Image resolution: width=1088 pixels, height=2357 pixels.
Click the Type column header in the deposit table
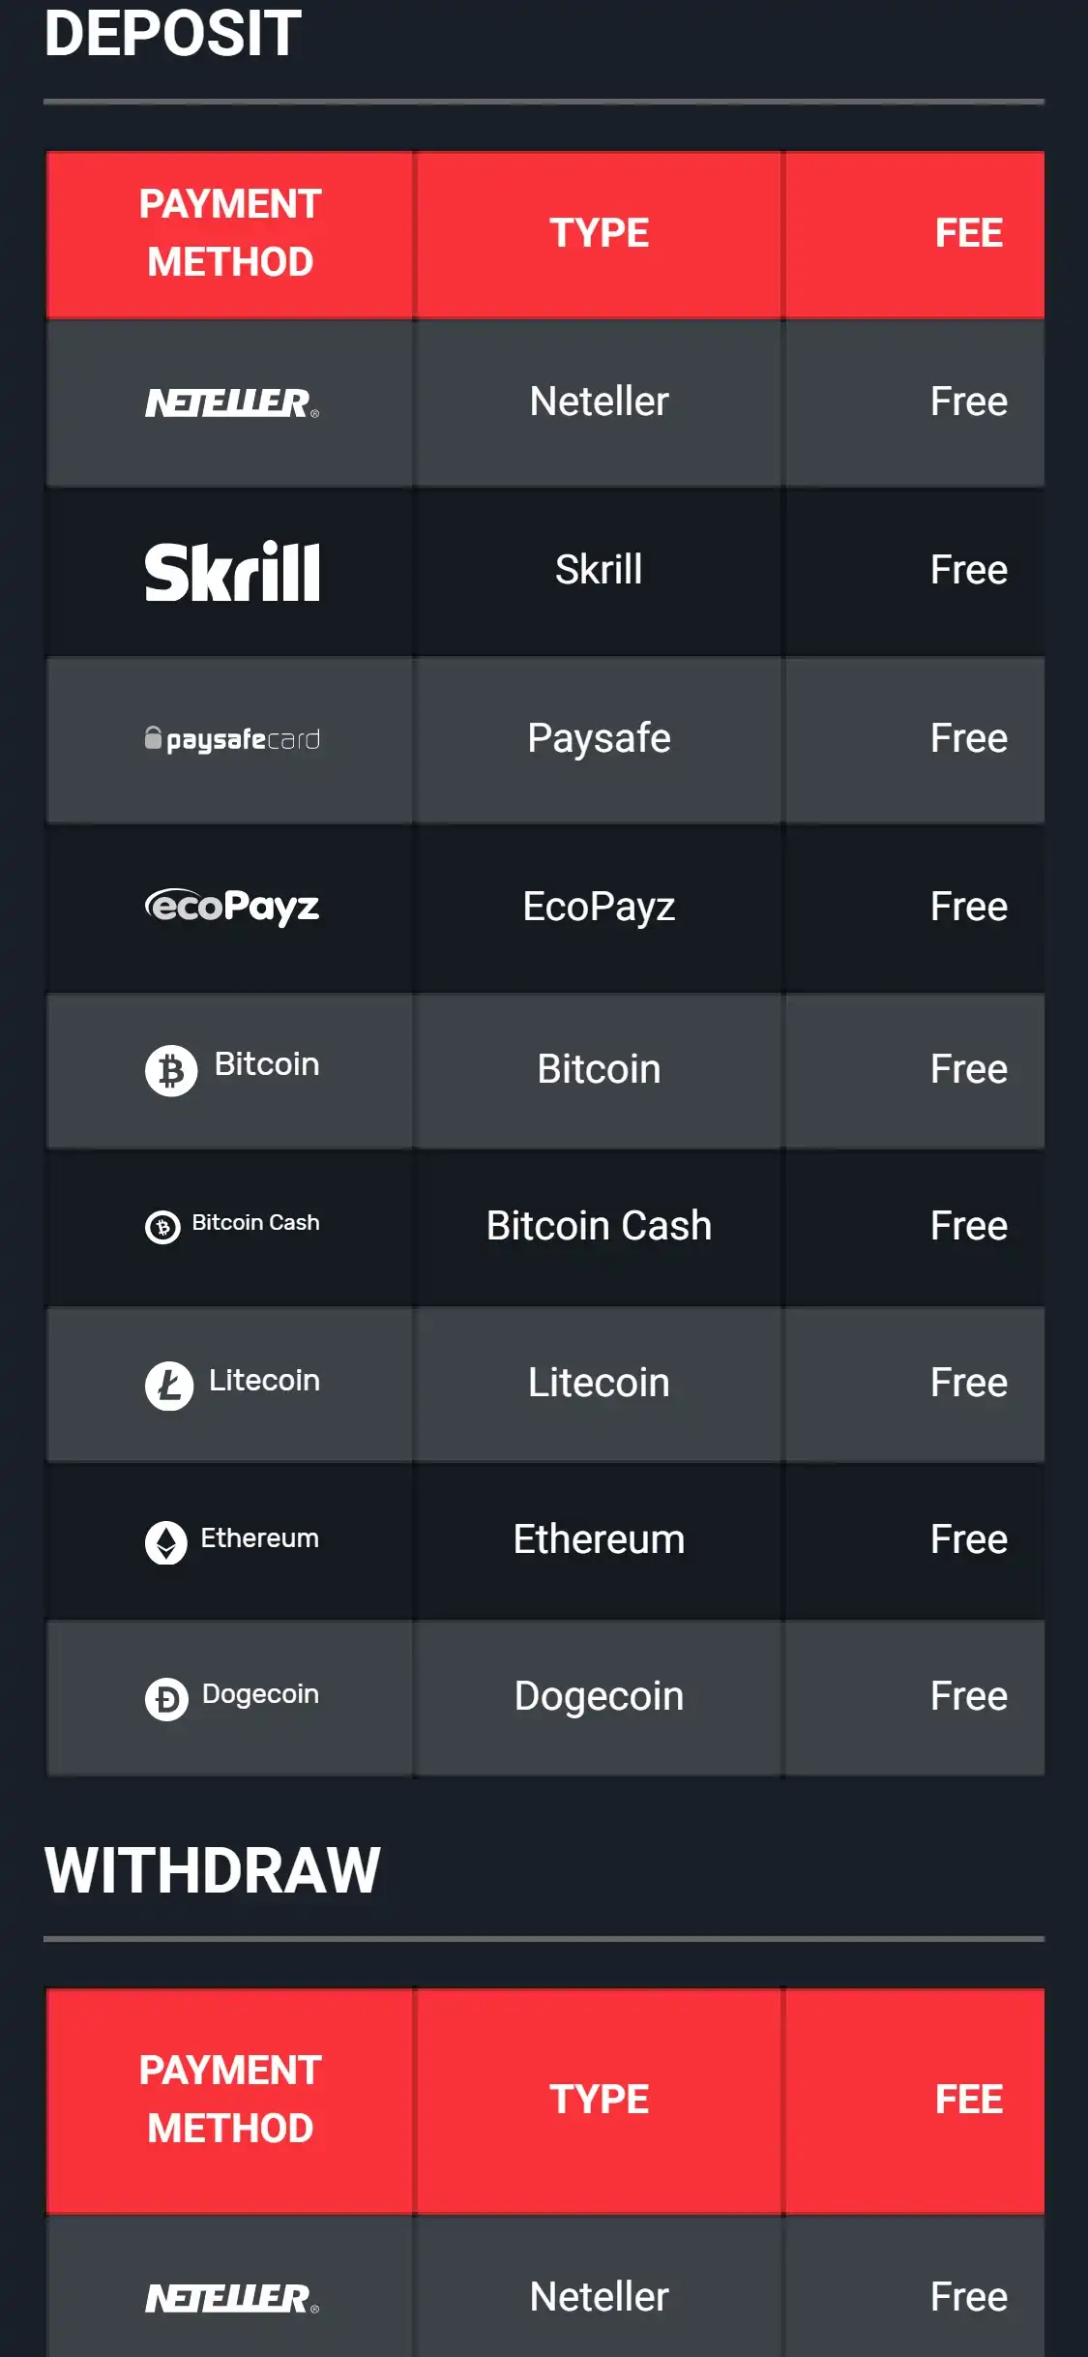pos(599,233)
